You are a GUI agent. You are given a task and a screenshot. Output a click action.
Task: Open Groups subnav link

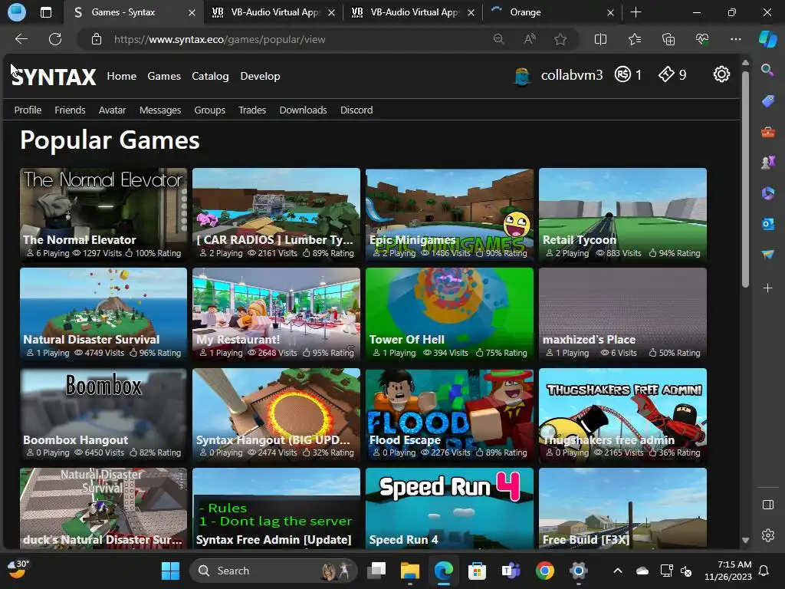click(x=210, y=110)
